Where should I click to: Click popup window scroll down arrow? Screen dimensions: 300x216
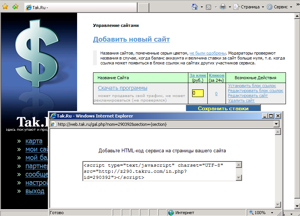(278, 205)
